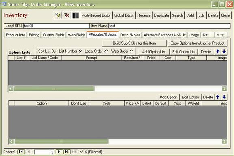Switch to the Pricing tab

click(34, 35)
